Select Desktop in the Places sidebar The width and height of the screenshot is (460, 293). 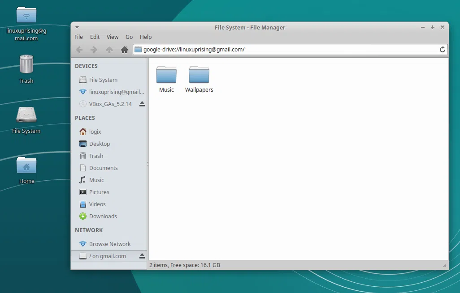tap(99, 144)
